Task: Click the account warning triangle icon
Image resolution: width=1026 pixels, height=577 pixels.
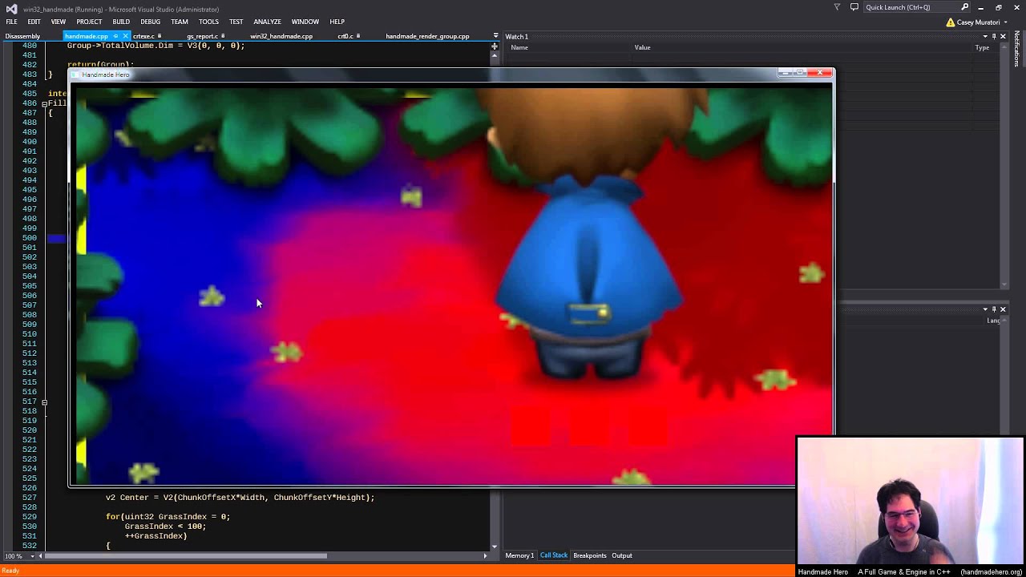Action: 951,22
